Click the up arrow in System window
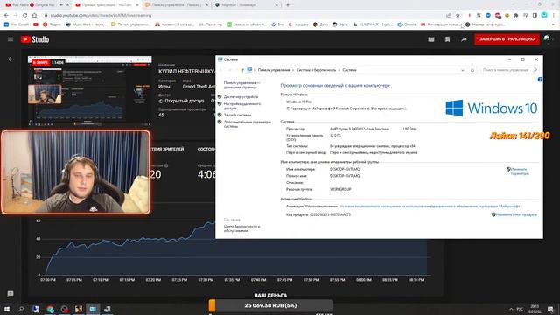 pos(242,70)
